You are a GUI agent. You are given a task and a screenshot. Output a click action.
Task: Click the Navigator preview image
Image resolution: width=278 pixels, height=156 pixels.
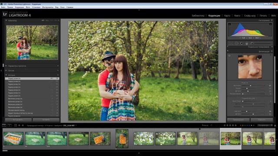[32, 42]
